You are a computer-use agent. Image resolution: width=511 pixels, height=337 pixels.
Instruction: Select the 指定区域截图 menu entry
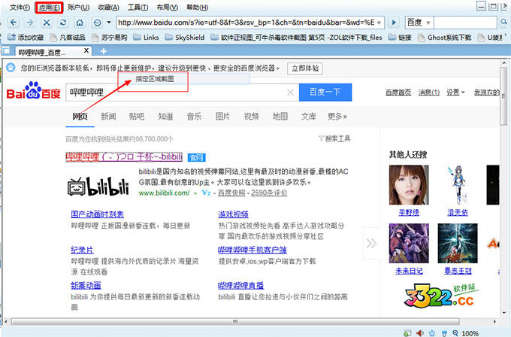pyautogui.click(x=156, y=78)
